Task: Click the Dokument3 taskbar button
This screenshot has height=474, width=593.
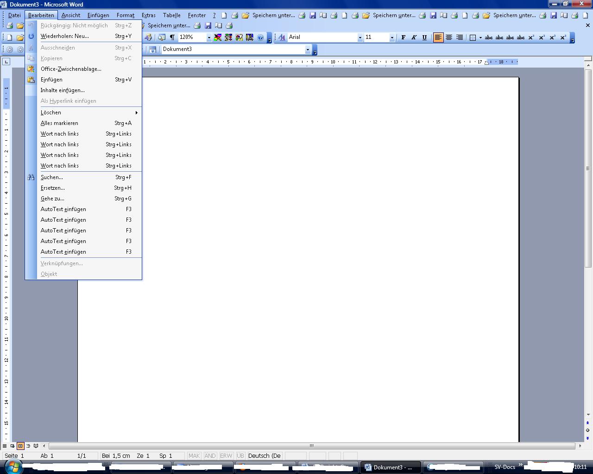Action: point(391,467)
